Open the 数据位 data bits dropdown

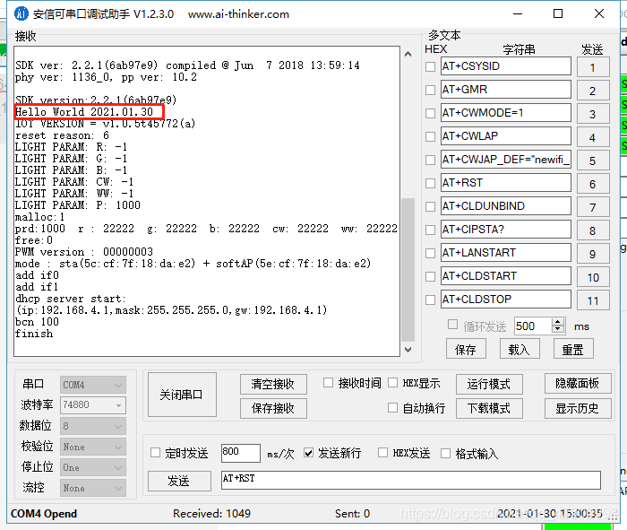pos(93,426)
